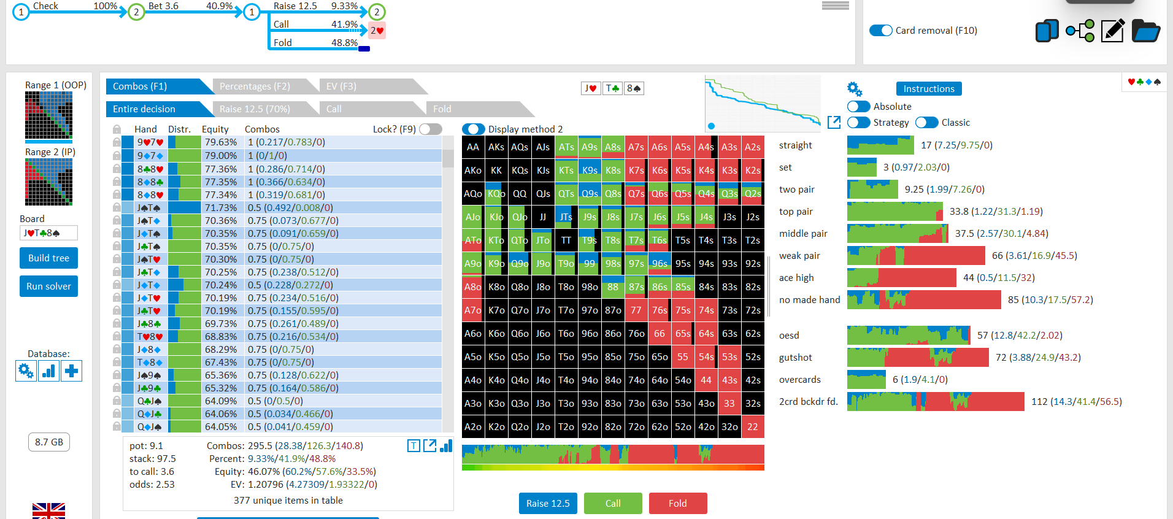Screen dimensions: 1173x519
Task: Lock the T♥8♥ hand row
Action: click(117, 336)
